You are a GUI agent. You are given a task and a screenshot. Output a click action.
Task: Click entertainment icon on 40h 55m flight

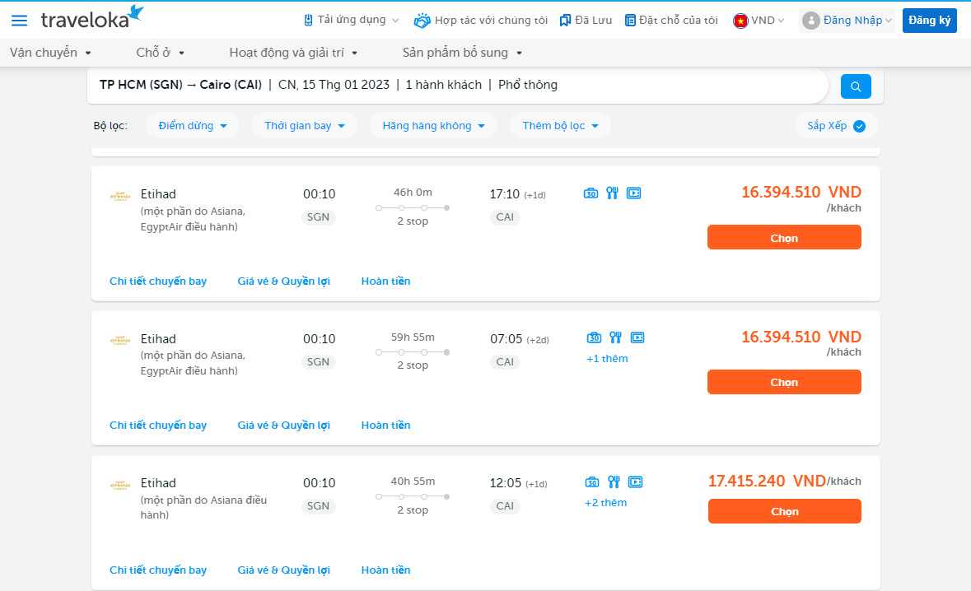coord(635,482)
